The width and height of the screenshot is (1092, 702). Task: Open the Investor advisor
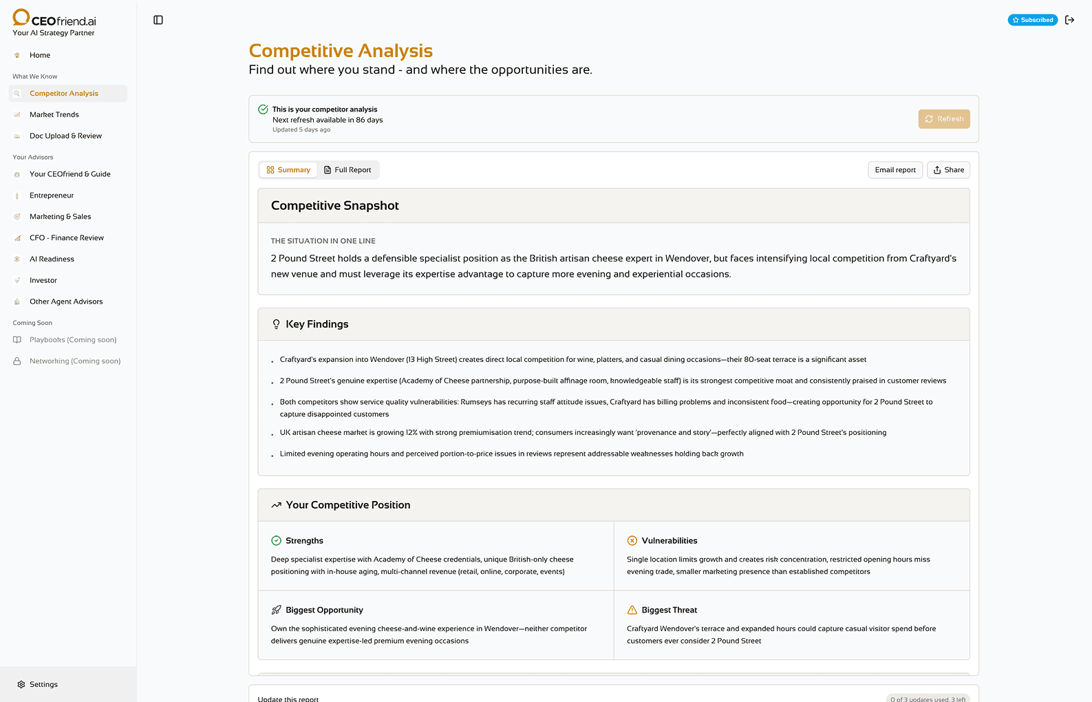point(43,281)
